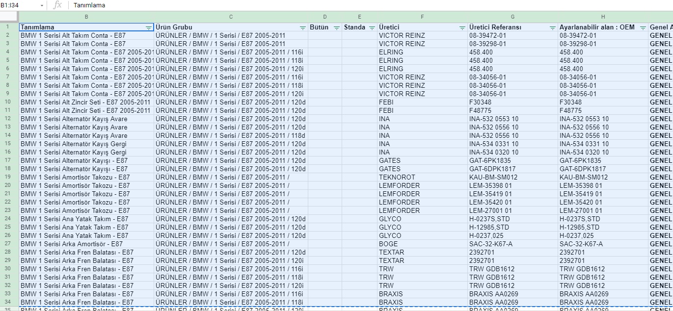
Task: Click the name box showing B1:I34
Action: click(x=19, y=5)
